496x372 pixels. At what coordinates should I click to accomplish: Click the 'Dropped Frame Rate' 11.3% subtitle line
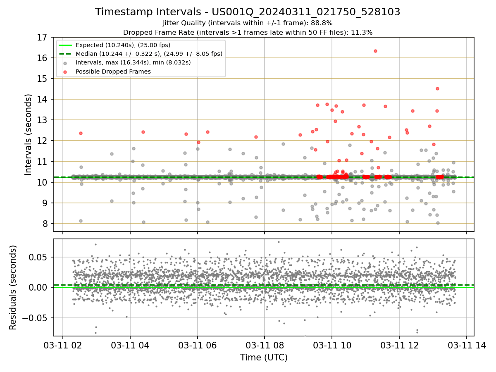point(248,32)
